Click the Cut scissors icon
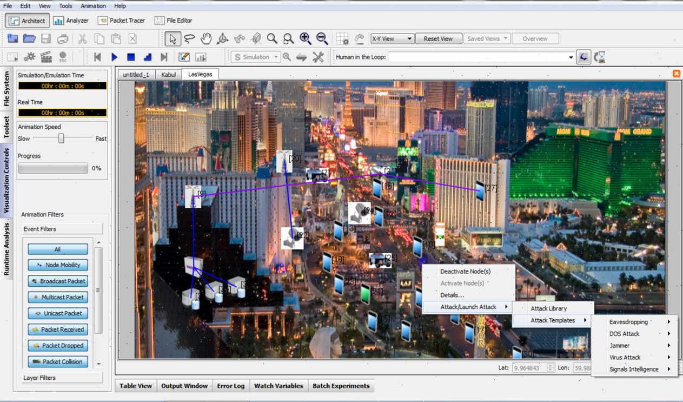The image size is (683, 402). click(82, 38)
